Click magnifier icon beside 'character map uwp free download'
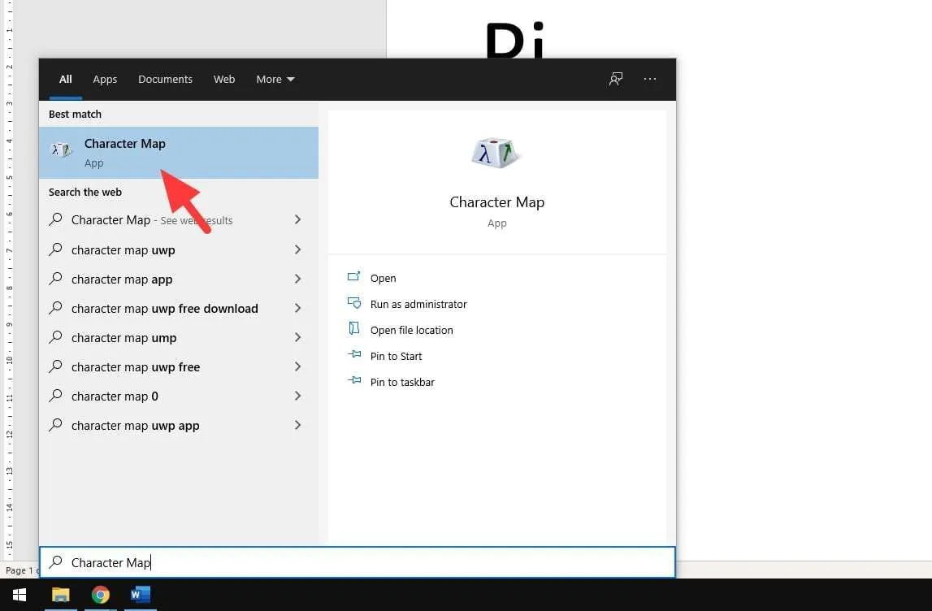932x611 pixels. pos(56,307)
